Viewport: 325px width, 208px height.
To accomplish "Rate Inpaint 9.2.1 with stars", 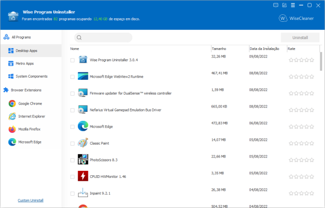I will pos(301,193).
